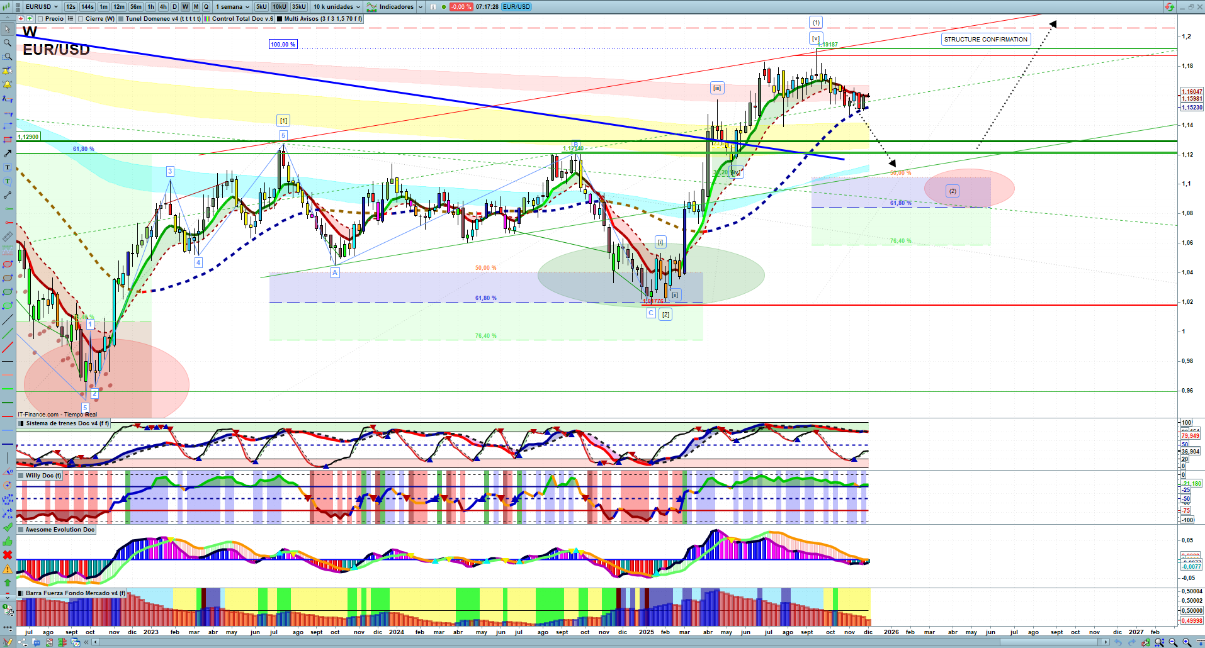Select the 35kU units button
The image size is (1205, 648).
299,7
